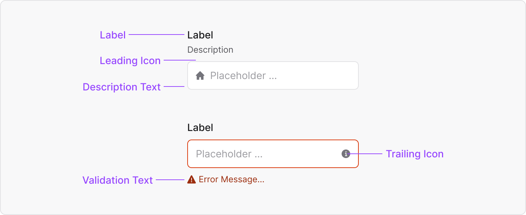Click the Error Message text
The height and width of the screenshot is (215, 526).
pyautogui.click(x=232, y=179)
